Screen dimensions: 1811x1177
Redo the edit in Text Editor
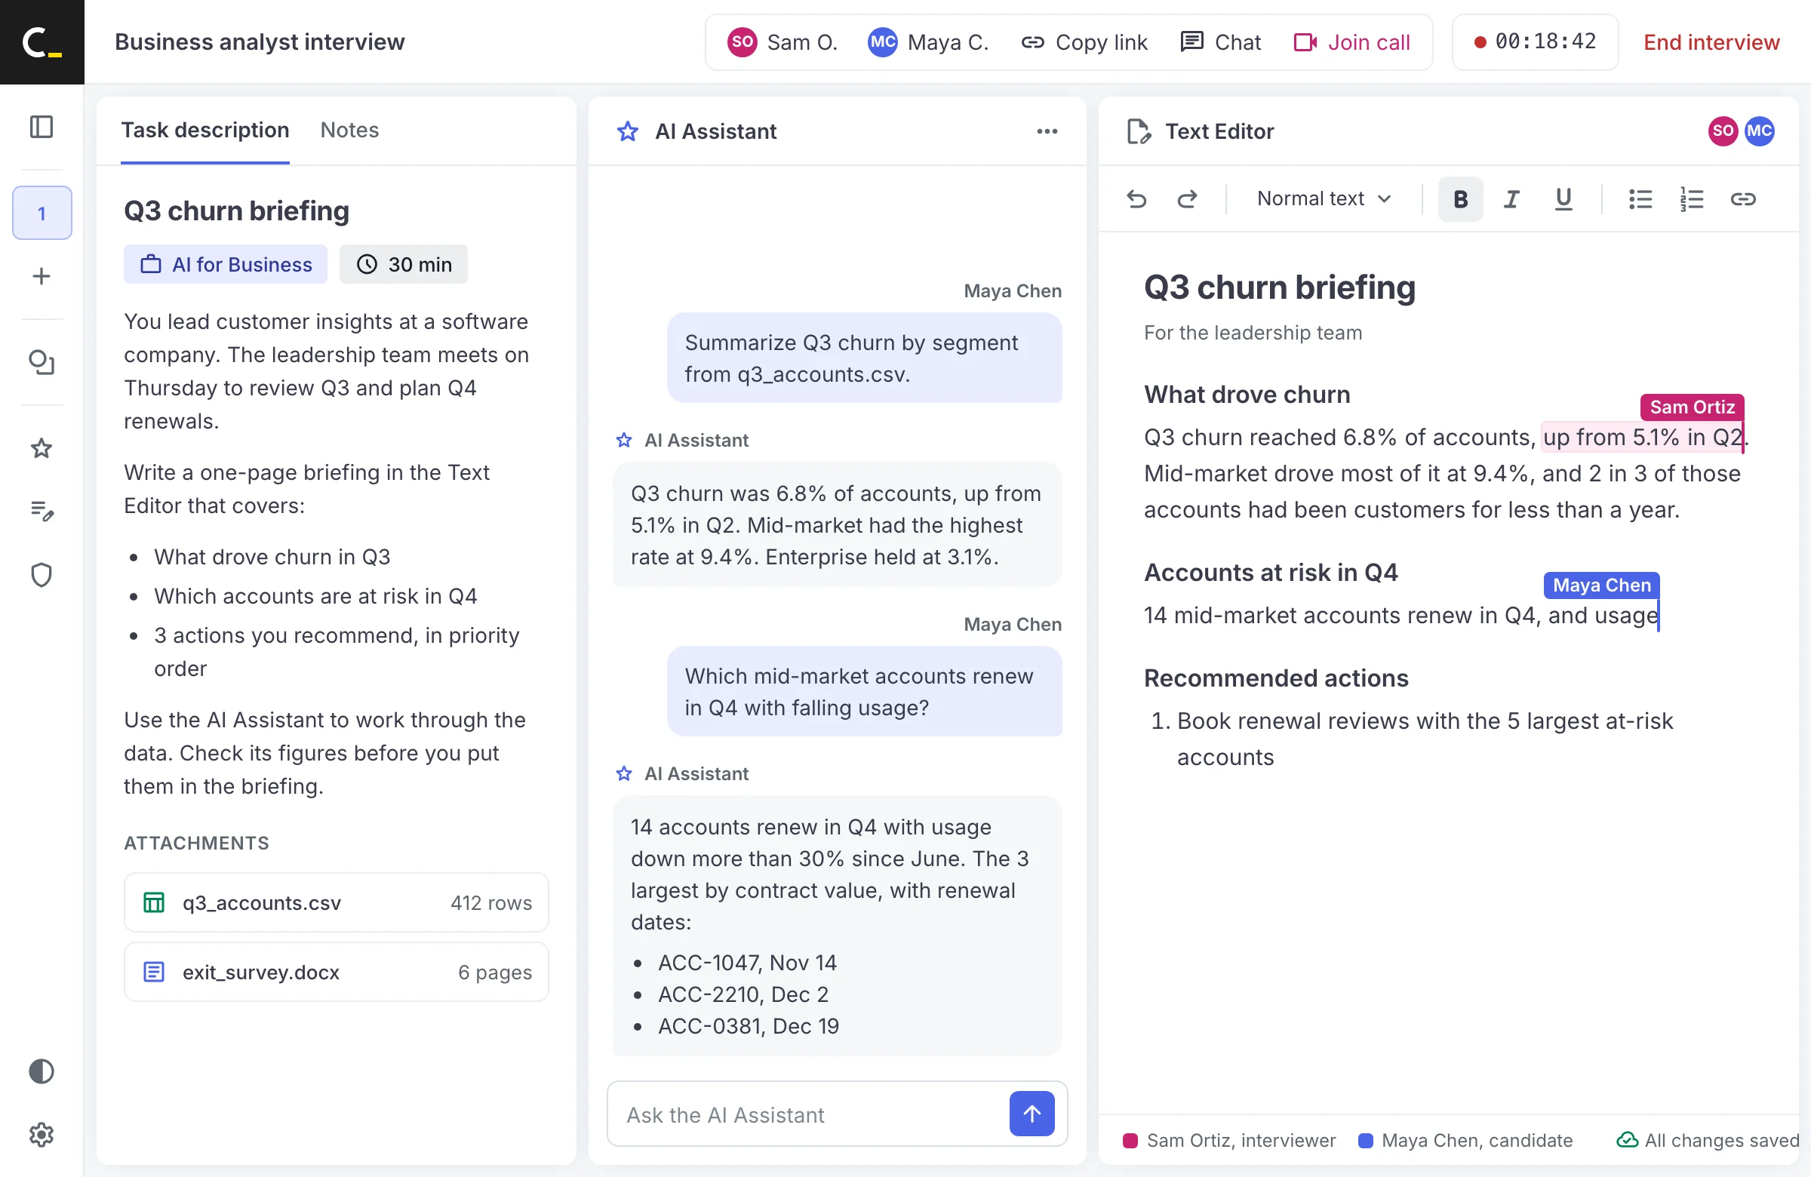click(1187, 198)
